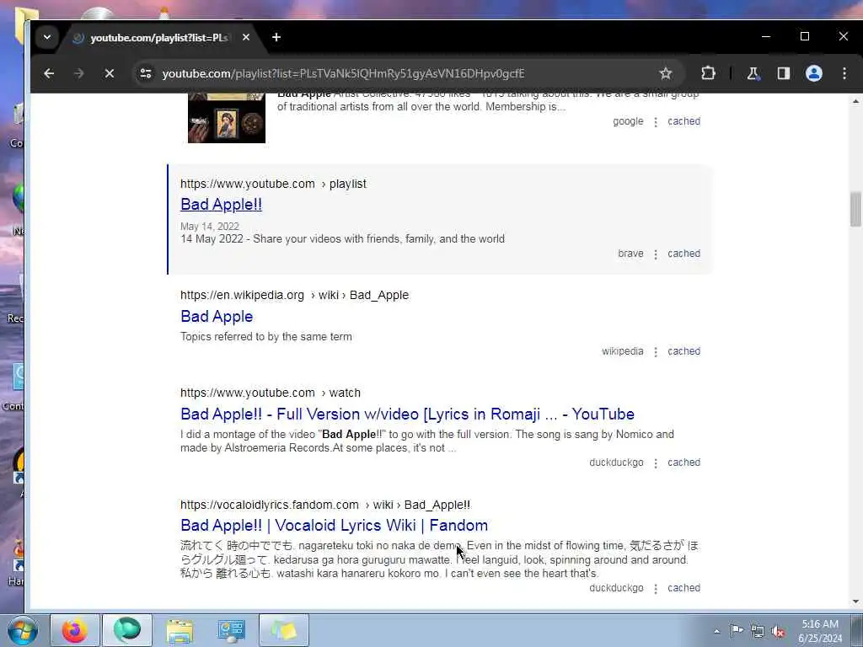Open the Bad Apple artist thumbnail image
This screenshot has width=863, height=647.
(x=226, y=118)
